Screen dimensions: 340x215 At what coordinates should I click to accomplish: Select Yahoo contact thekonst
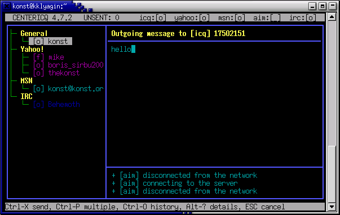[56, 73]
